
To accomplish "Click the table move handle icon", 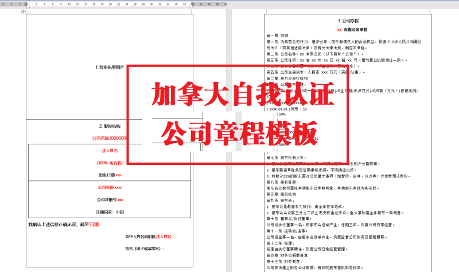I will 24,11.
